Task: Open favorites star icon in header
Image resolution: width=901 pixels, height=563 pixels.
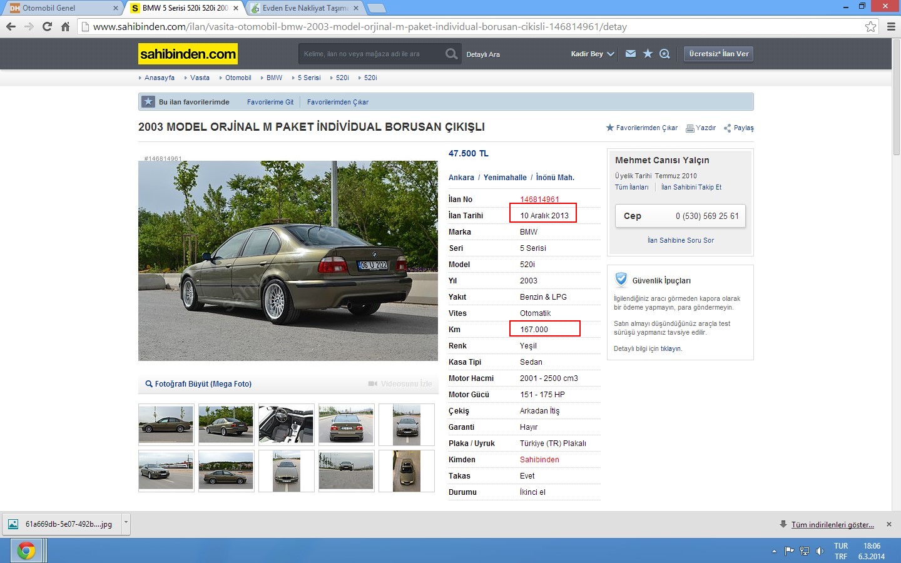Action: click(x=648, y=54)
